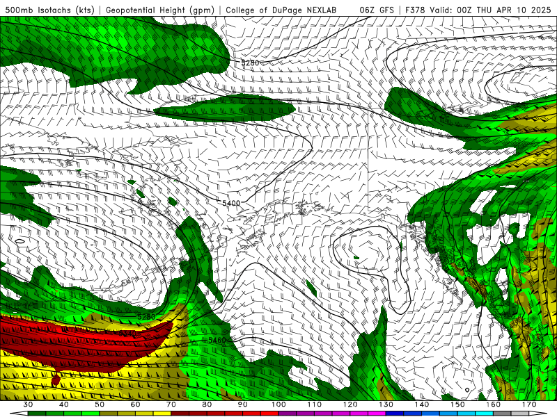Click the legend value 40
The height and width of the screenshot is (417, 557).
(63, 404)
